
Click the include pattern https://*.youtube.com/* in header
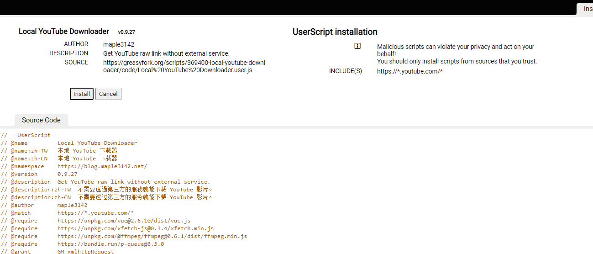tap(410, 71)
